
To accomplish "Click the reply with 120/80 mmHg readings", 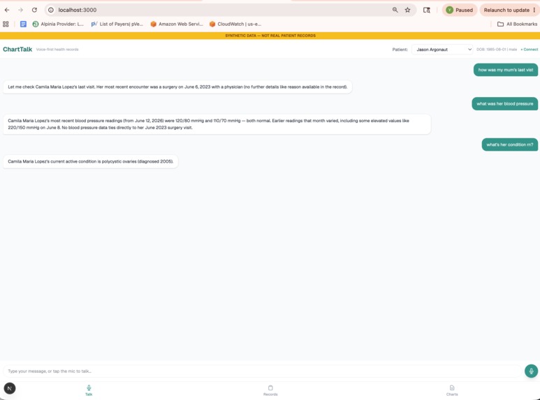I will (217, 124).
